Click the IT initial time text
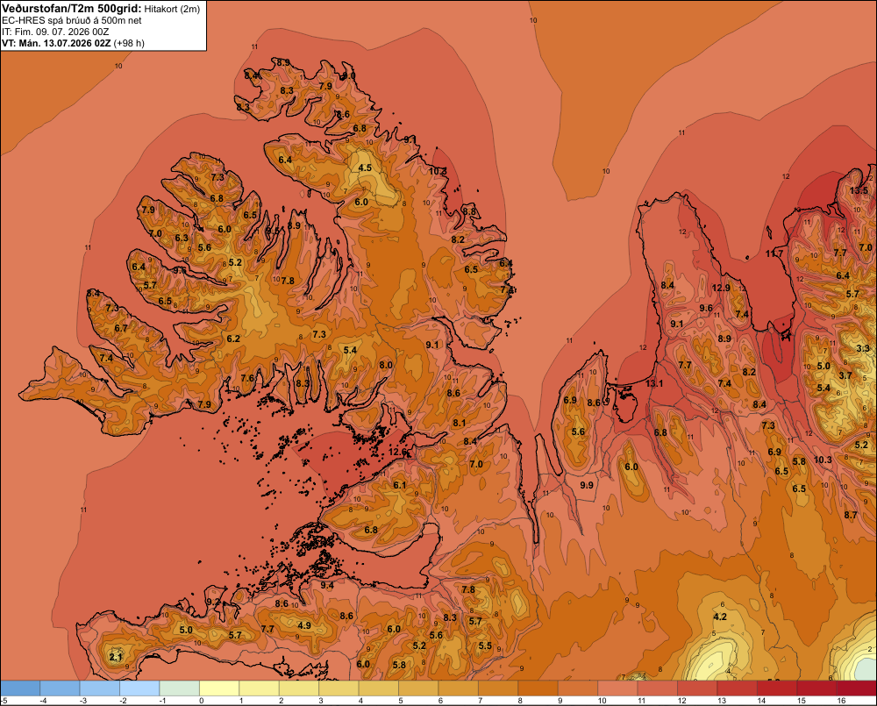The image size is (877, 706). (55, 32)
